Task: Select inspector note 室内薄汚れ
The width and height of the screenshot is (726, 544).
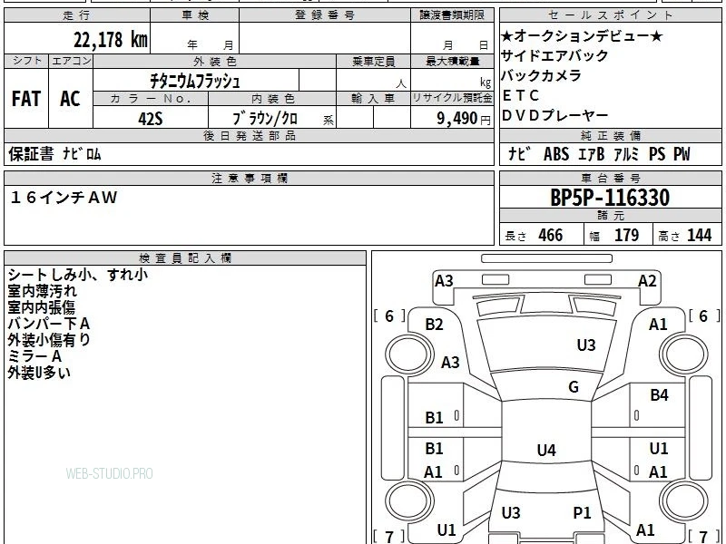Action: (42, 291)
